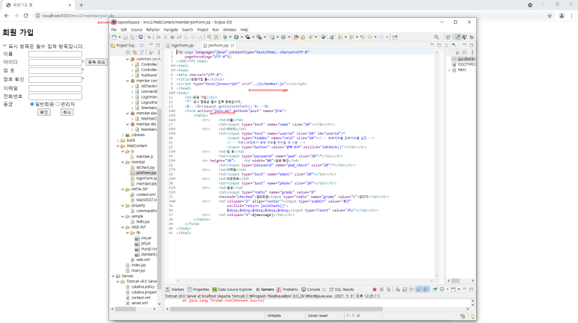This screenshot has height=323, width=578.
Task: Click the Run (green play) toolbar icon
Action: [236, 37]
